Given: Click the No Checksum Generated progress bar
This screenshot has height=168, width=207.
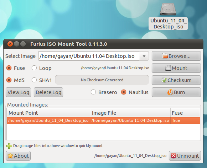Looking at the screenshot, I should (x=102, y=80).
